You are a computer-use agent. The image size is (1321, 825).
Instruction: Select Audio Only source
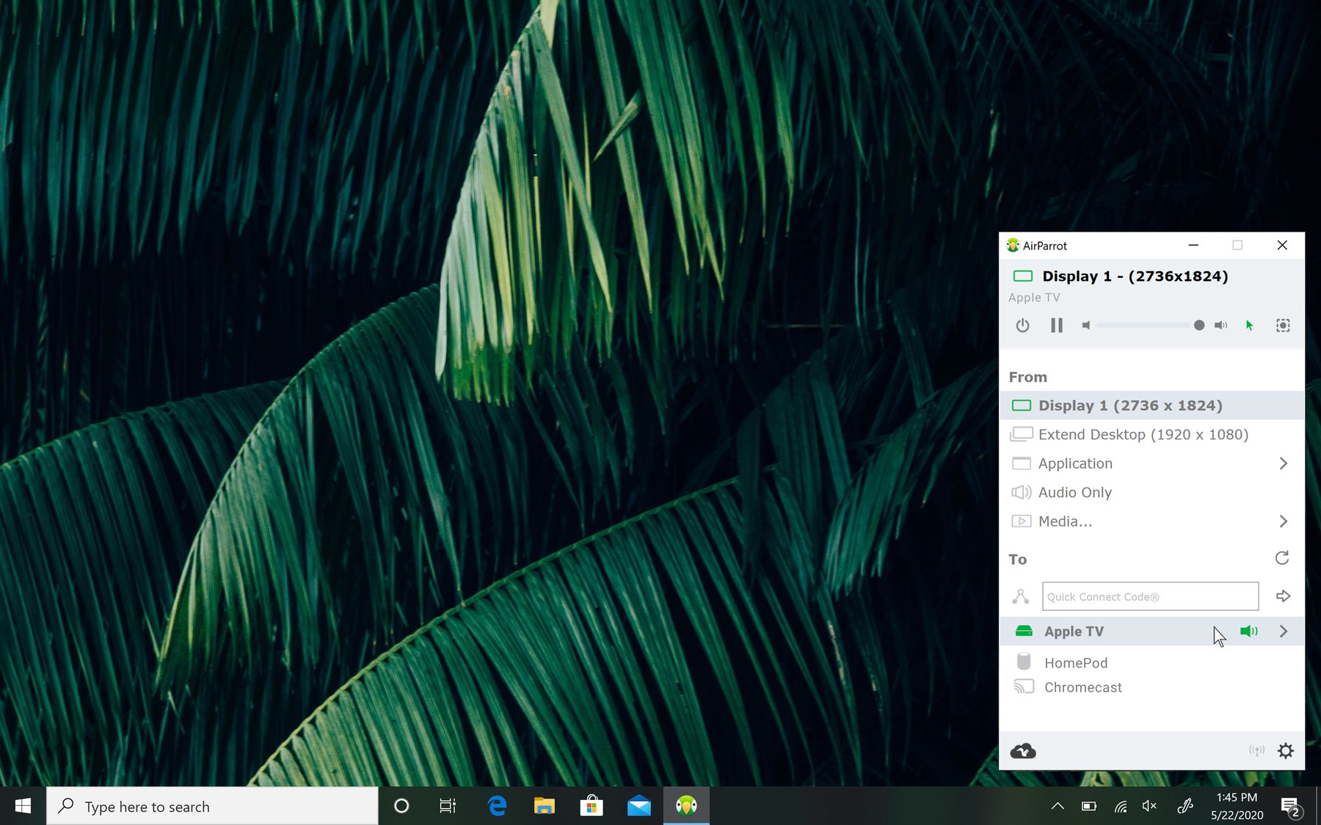tap(1074, 493)
